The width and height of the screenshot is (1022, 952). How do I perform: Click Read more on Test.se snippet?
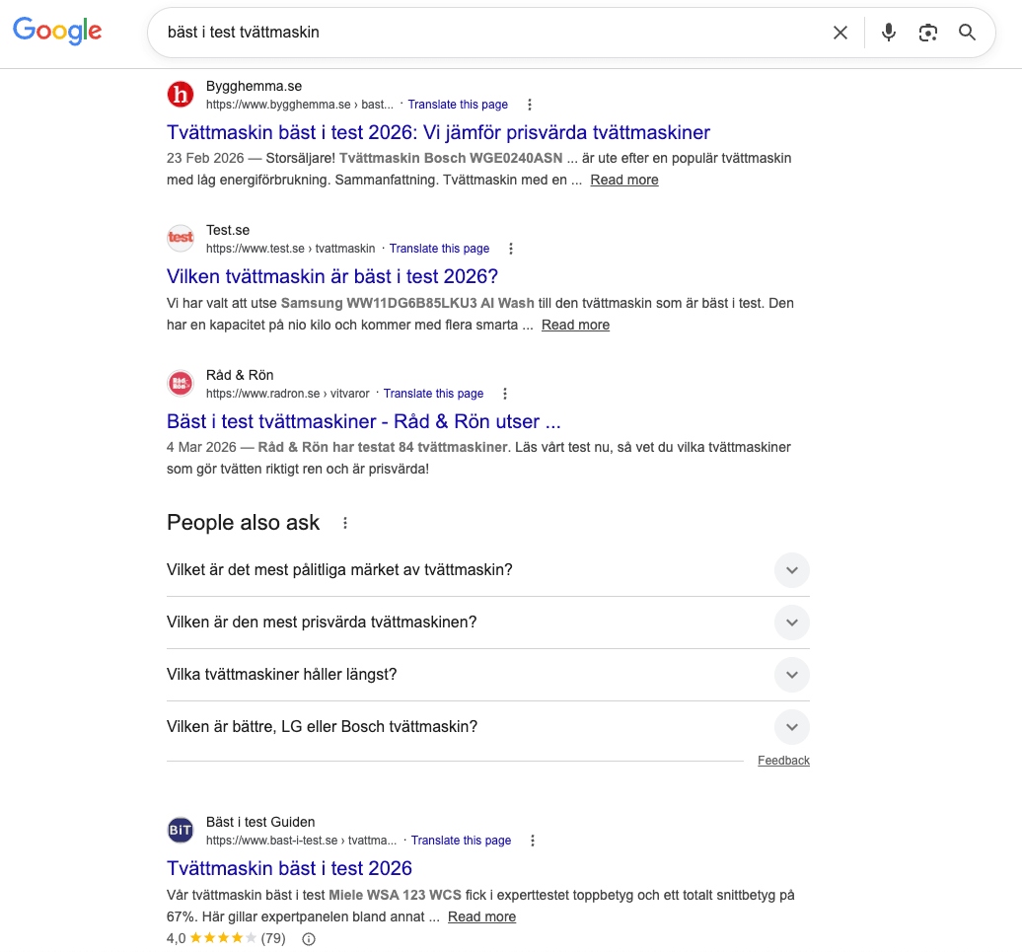[575, 325]
